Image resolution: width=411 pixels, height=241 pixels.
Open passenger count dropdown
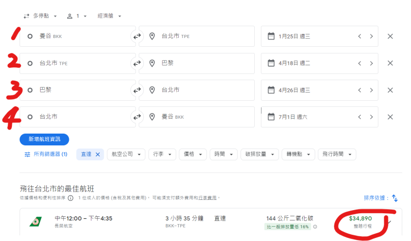click(x=77, y=16)
